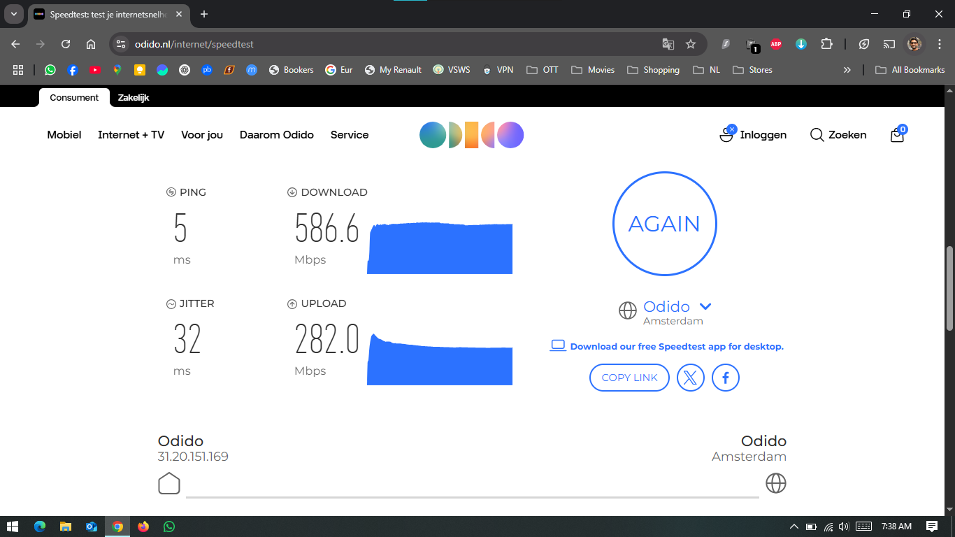This screenshot has height=537, width=955.
Task: Open Outlook from the taskbar
Action: point(92,527)
